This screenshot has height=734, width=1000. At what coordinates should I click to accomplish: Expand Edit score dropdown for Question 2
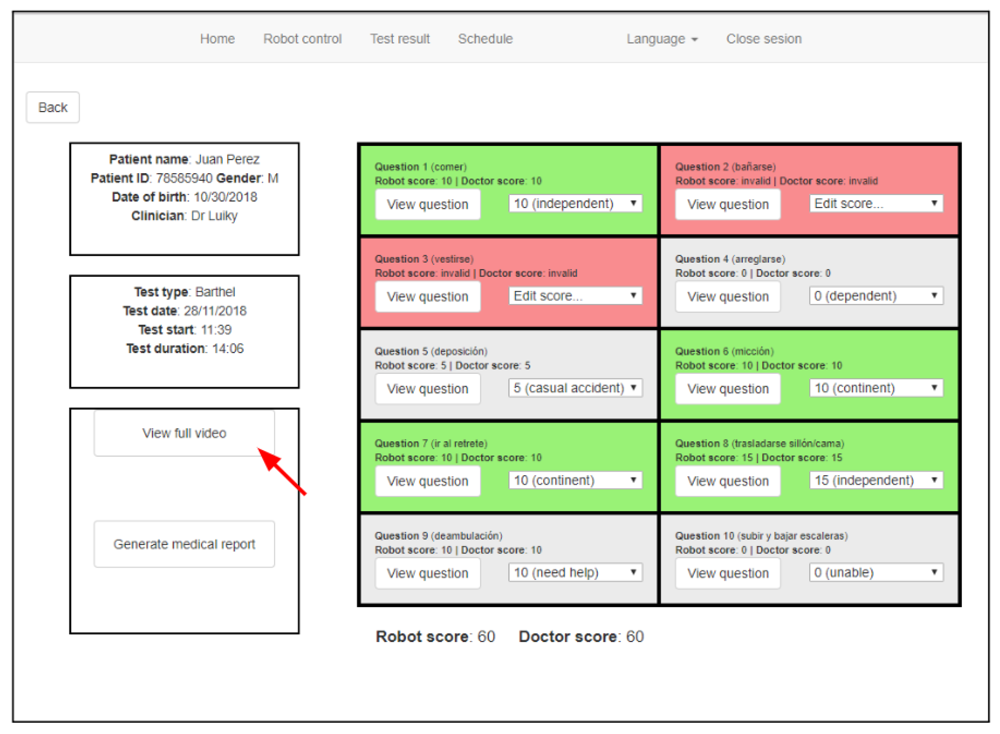click(876, 204)
